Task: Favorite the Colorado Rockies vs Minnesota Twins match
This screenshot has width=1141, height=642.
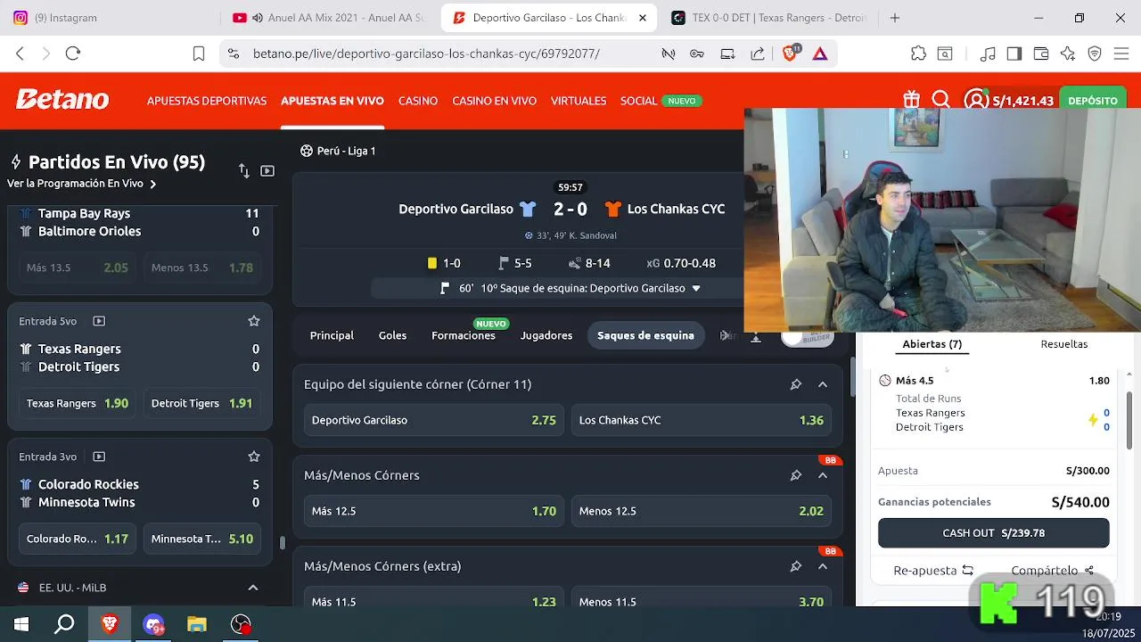Action: (x=254, y=457)
